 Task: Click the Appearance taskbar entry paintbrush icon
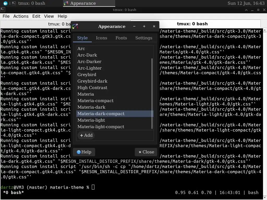(66, 3)
